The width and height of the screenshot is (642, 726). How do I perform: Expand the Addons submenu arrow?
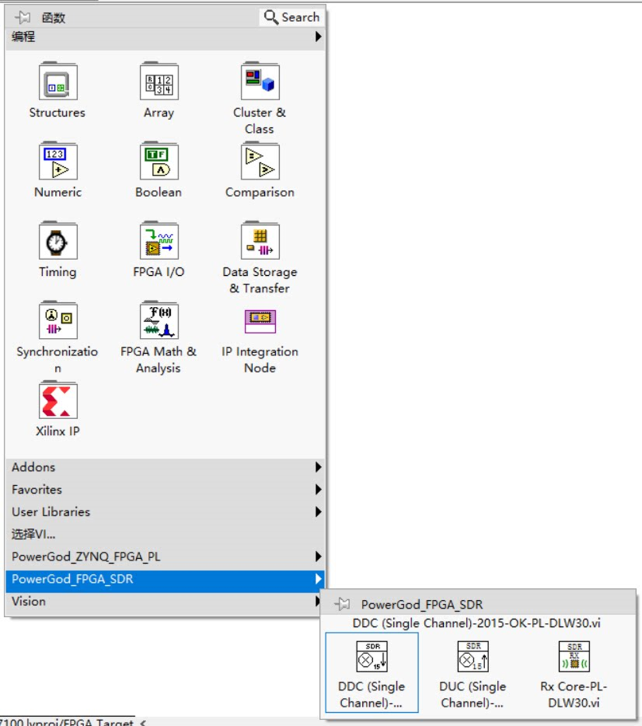[318, 467]
